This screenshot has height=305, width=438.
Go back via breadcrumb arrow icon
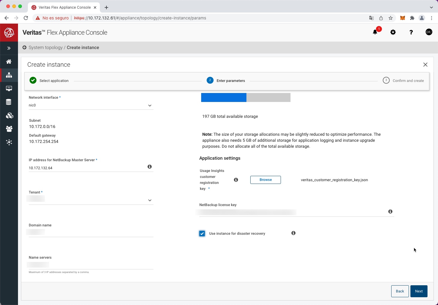point(25,48)
